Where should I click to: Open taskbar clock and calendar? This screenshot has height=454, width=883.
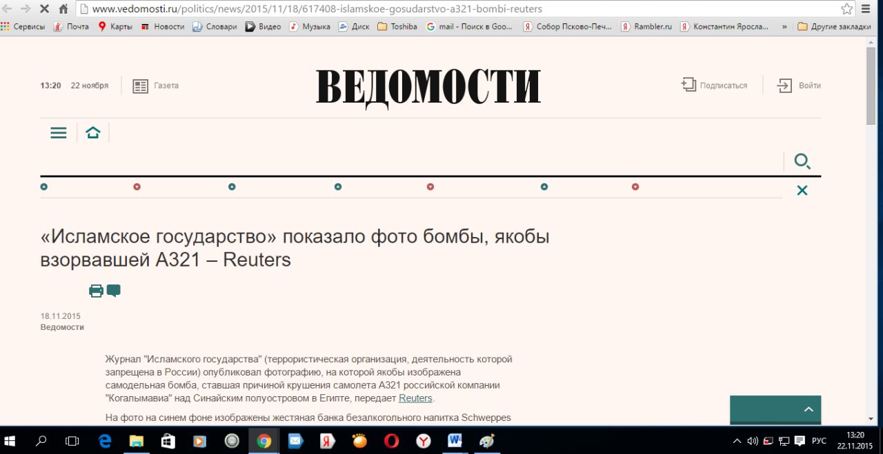pos(855,441)
